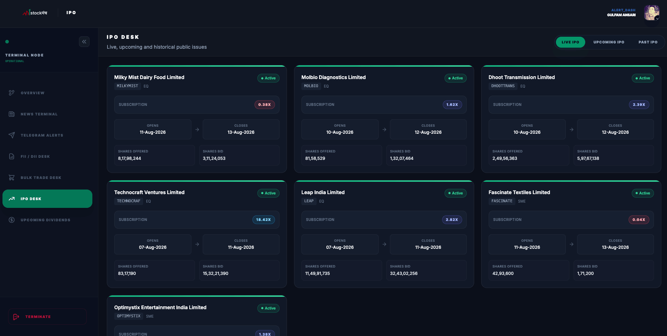Click the DHOOTTRANS ticker tag
Screen dimensions: 667x336
503,86
